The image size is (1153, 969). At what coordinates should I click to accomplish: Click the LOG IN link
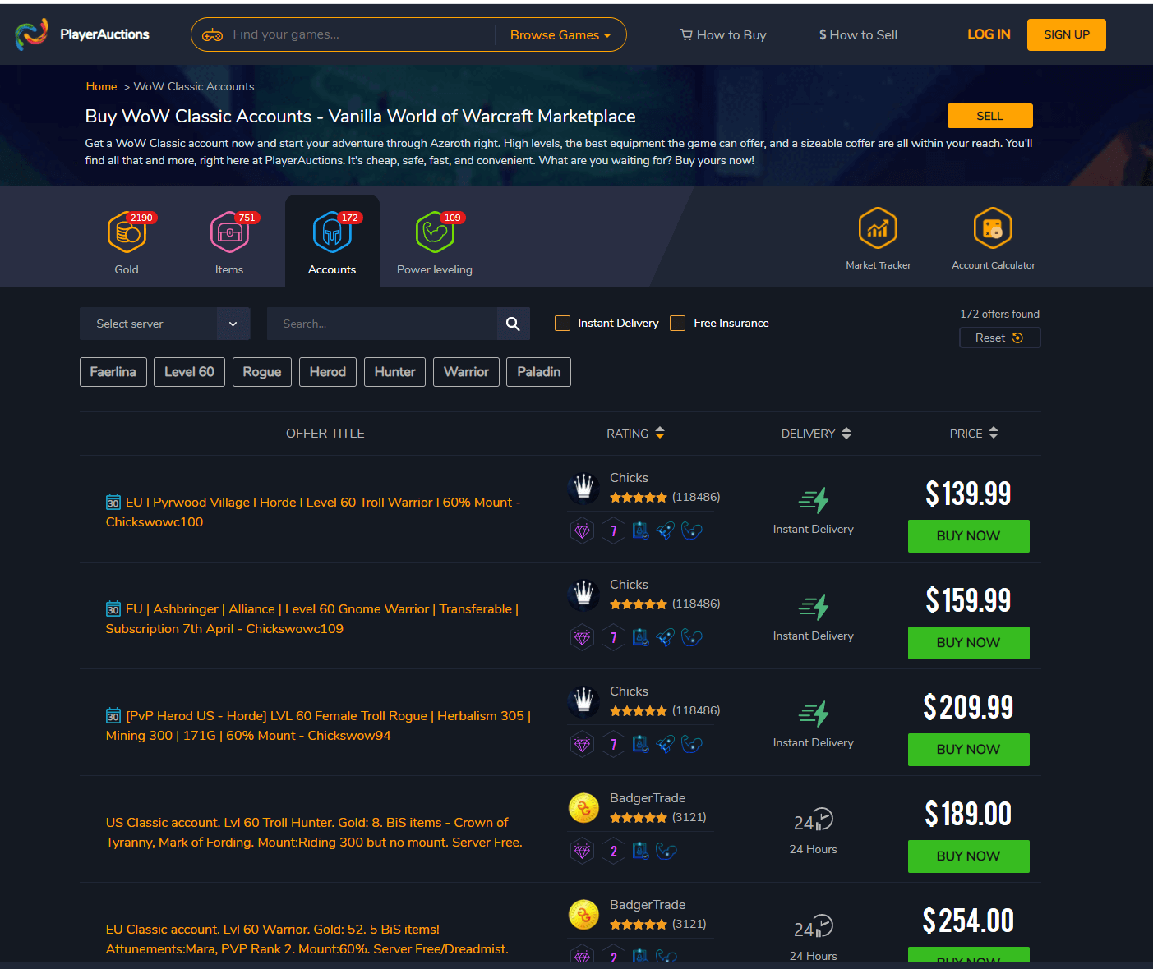[x=989, y=34]
